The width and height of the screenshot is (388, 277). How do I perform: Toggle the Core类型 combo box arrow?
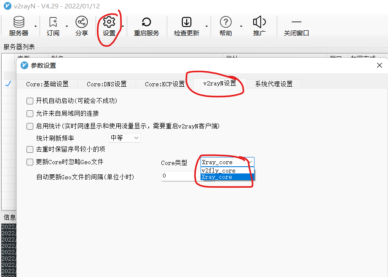click(x=250, y=162)
